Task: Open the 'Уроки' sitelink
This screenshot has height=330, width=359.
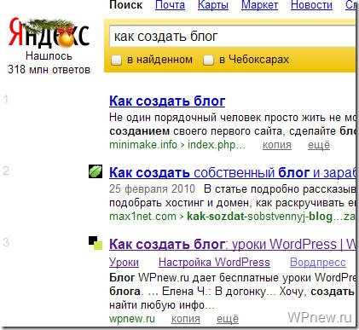Action: (x=124, y=262)
